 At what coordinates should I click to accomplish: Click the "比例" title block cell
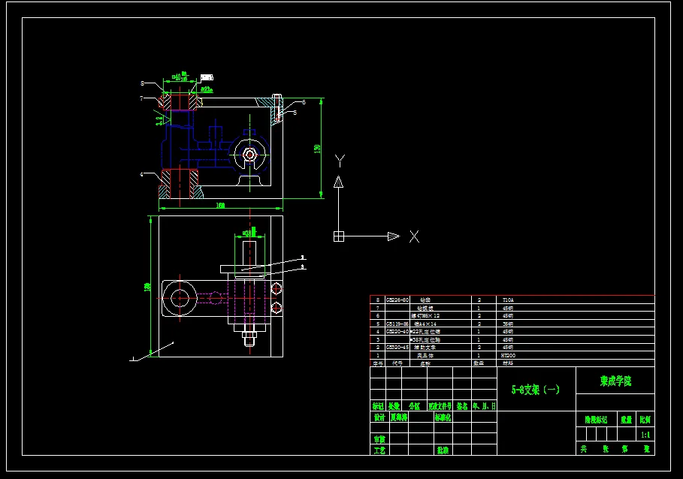pos(645,420)
